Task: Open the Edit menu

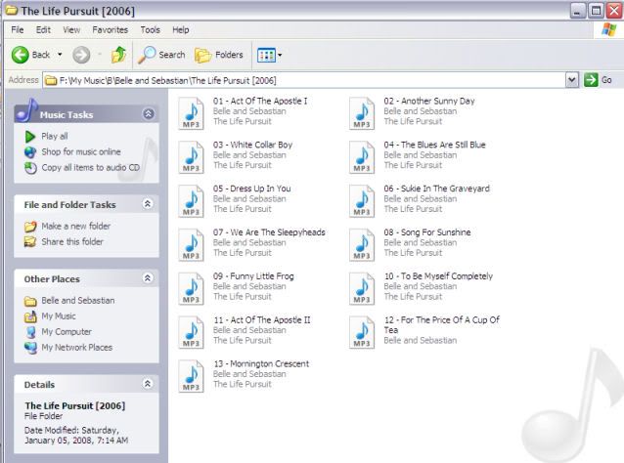Action: click(43, 30)
